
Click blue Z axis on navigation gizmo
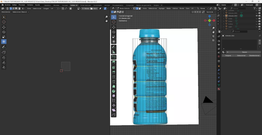[210, 16]
